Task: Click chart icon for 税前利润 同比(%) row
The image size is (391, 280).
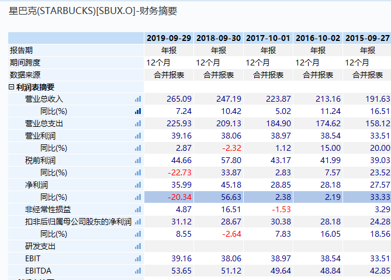Action: 138,172
